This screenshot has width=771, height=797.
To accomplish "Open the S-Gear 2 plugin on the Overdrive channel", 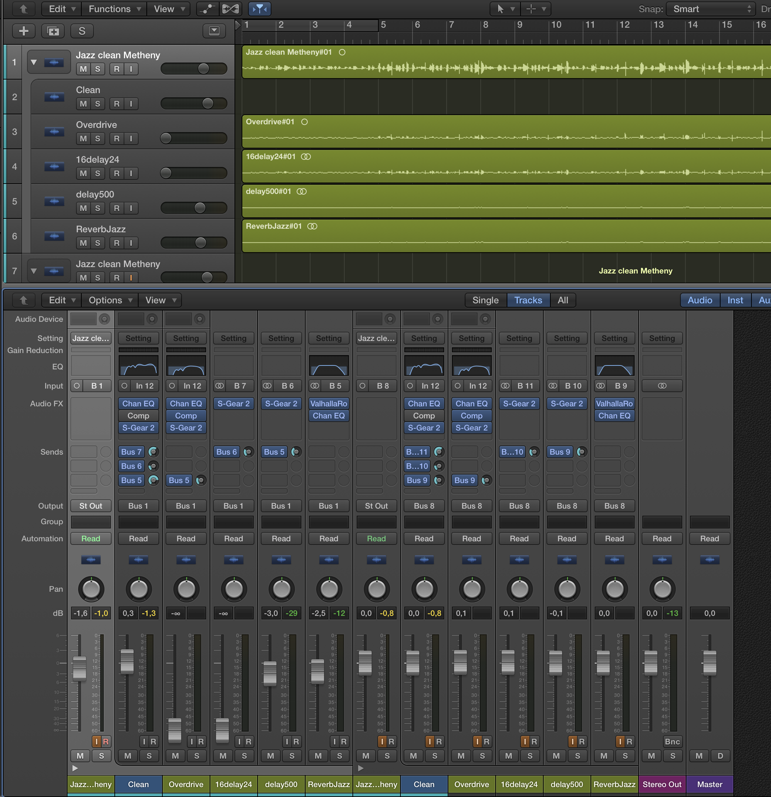I will click(x=186, y=428).
